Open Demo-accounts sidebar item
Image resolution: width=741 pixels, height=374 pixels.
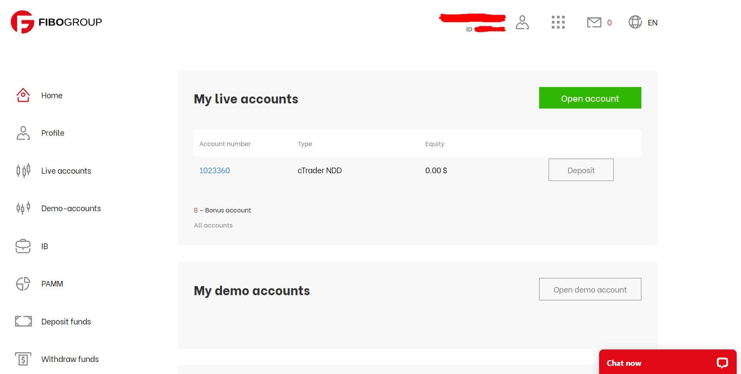coord(71,209)
